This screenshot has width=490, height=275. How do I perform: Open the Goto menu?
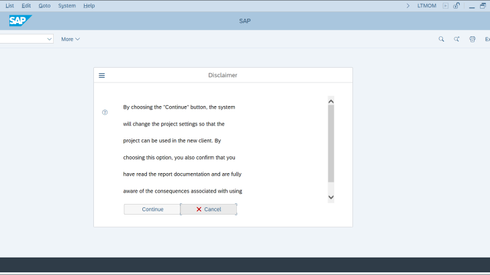point(44,5)
